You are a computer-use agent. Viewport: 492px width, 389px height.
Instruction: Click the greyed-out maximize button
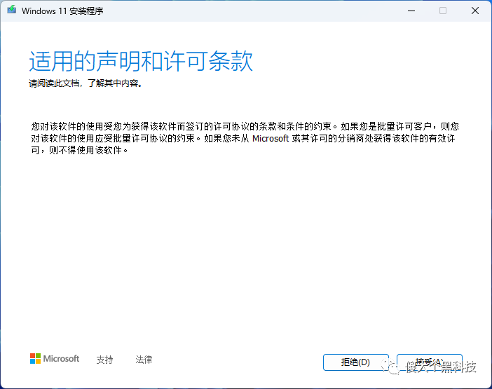(x=442, y=11)
